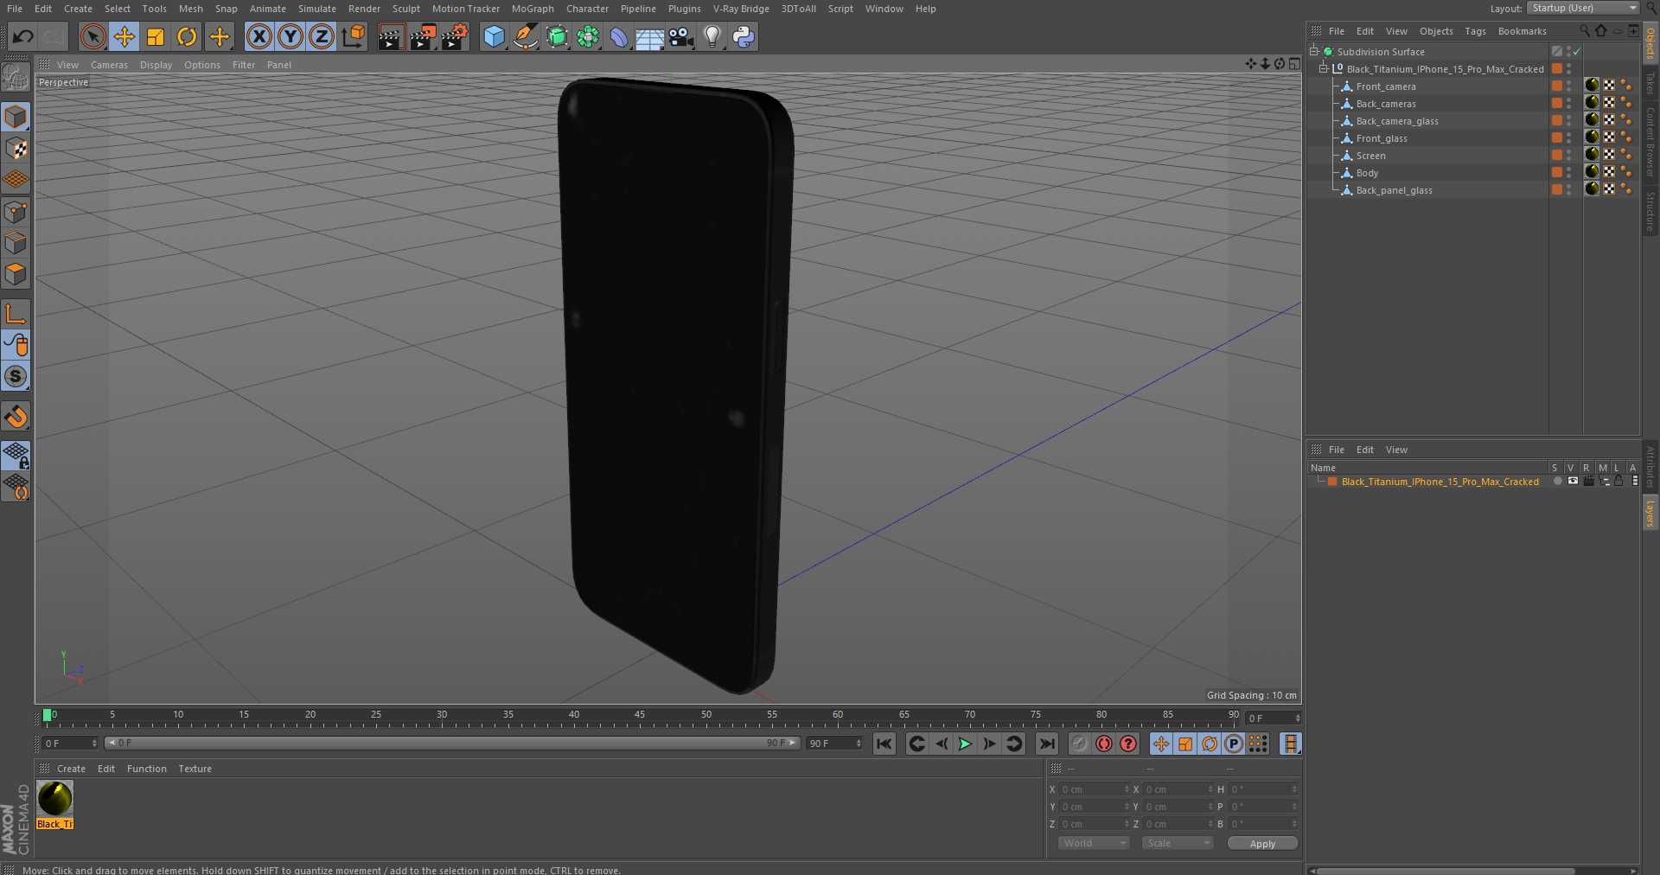Image resolution: width=1660 pixels, height=875 pixels.
Task: Toggle coordinate system icon
Action: (354, 36)
